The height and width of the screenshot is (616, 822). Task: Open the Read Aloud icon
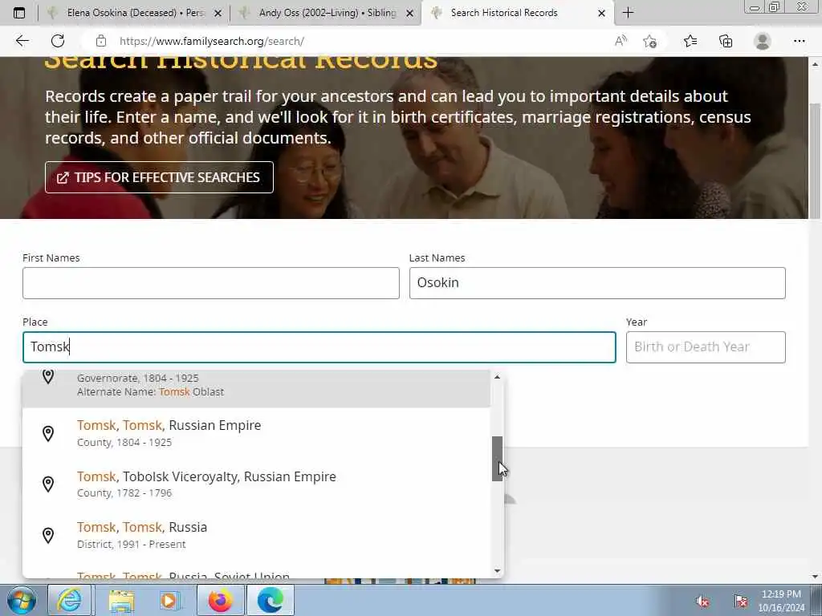(x=621, y=41)
